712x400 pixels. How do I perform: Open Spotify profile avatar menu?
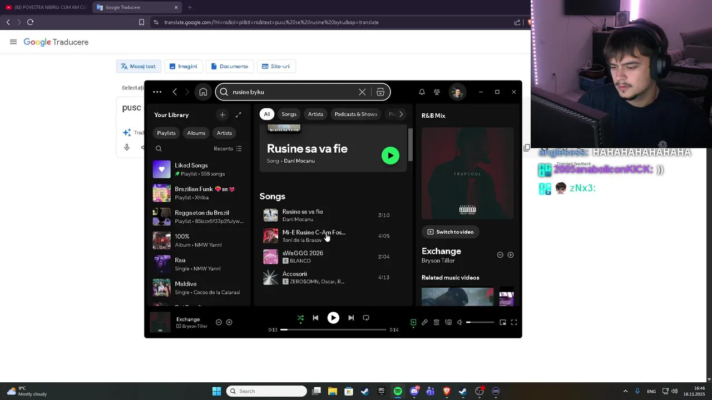457,92
